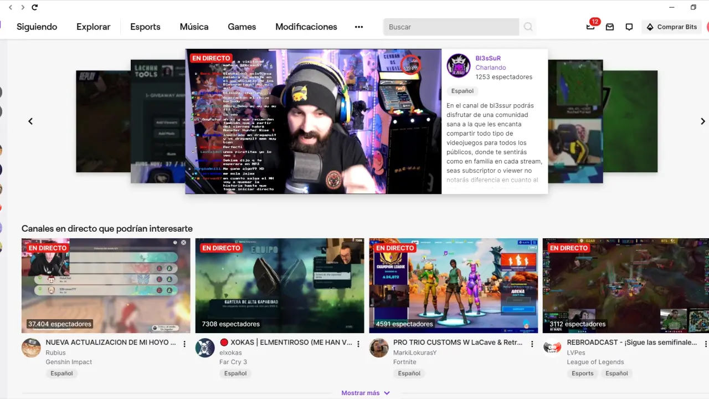This screenshot has height=399, width=709.
Task: Go to the Esports tab
Action: click(x=145, y=27)
